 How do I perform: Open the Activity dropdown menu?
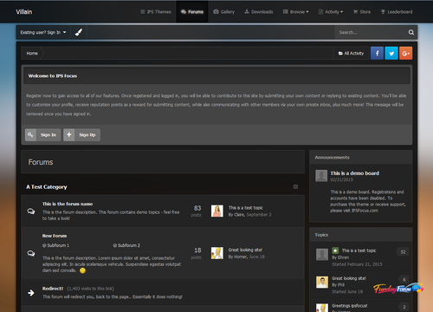(331, 12)
